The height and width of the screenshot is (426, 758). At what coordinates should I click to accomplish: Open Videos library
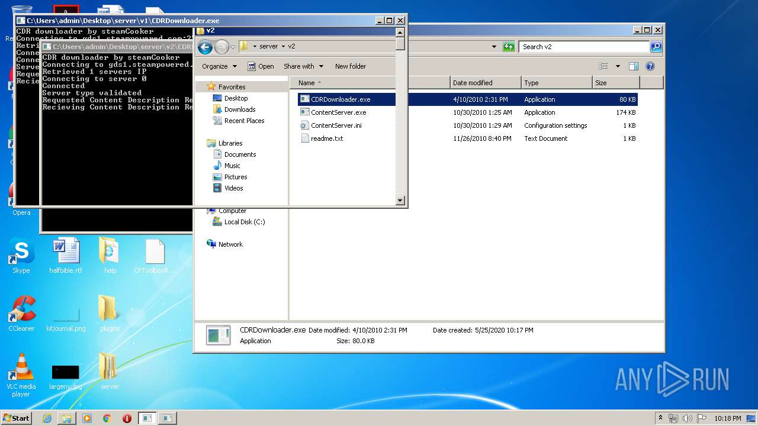point(233,188)
